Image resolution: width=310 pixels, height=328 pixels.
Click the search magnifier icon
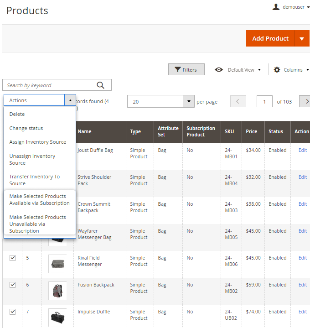101,85
